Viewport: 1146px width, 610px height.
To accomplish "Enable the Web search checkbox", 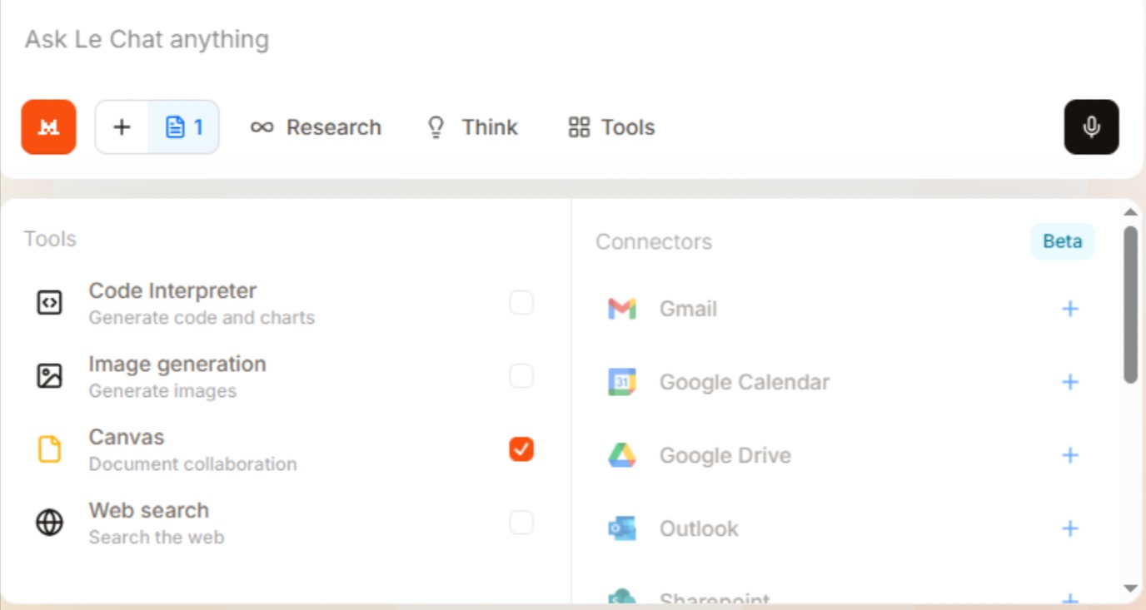I will click(521, 523).
